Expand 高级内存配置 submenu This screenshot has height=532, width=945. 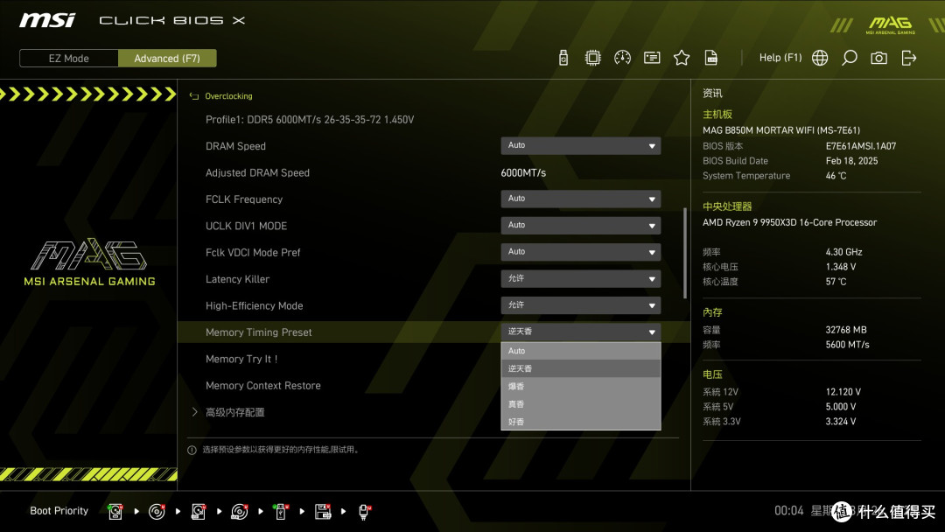(235, 413)
